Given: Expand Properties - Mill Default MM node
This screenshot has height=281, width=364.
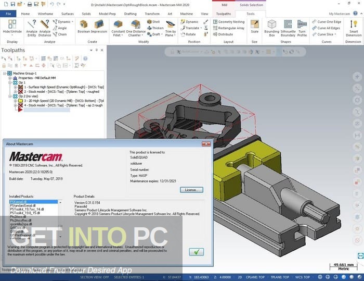Looking at the screenshot, I should [10, 78].
